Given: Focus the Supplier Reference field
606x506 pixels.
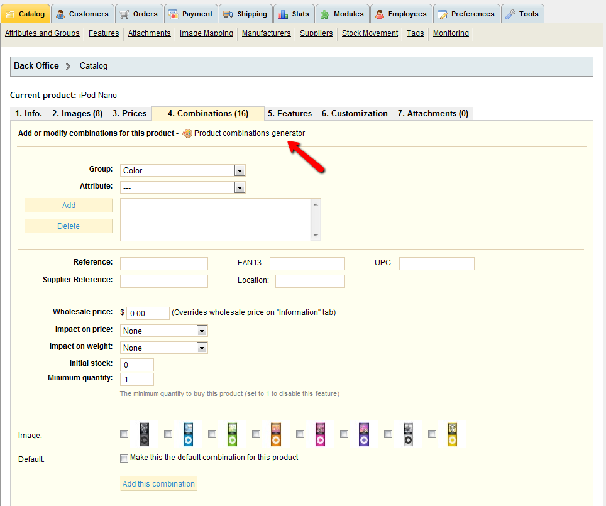Looking at the screenshot, I should [x=164, y=282].
